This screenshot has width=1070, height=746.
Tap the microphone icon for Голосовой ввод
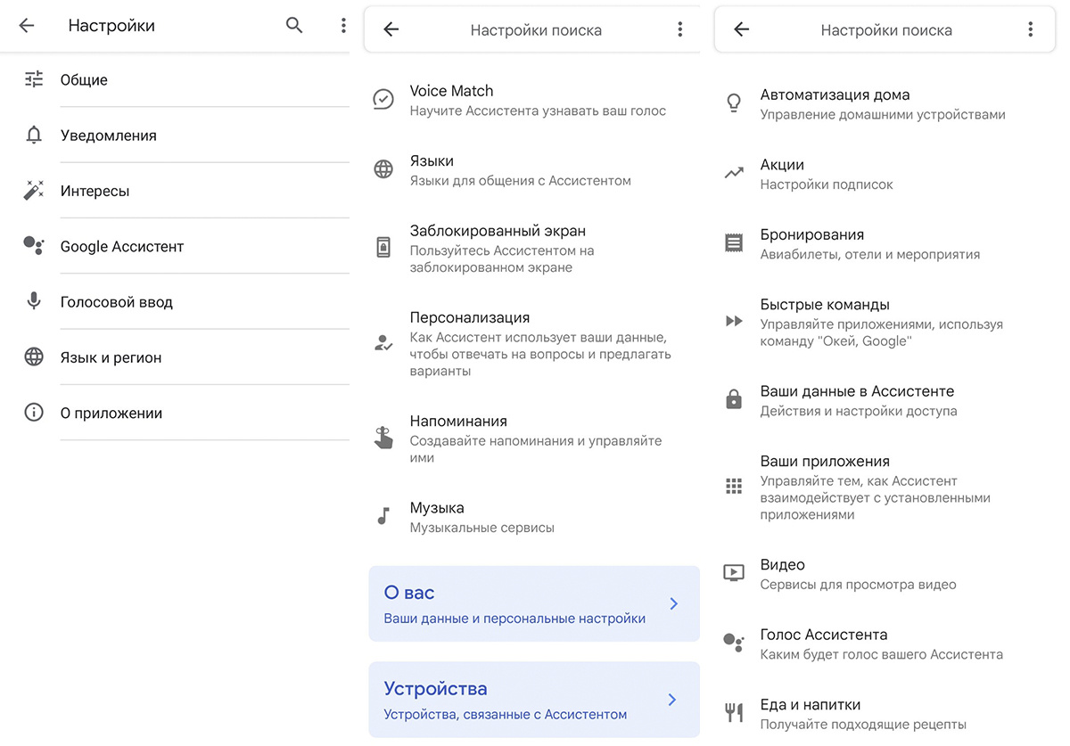pos(34,301)
